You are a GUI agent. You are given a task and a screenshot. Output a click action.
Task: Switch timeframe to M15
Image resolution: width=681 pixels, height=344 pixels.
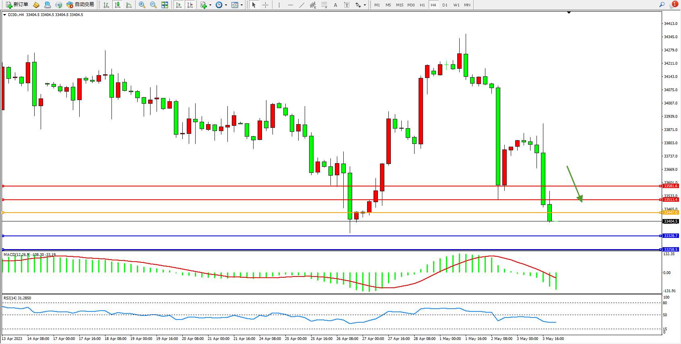[399, 5]
